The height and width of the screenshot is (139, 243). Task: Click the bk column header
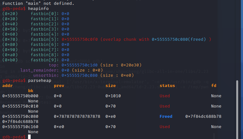point(31,91)
